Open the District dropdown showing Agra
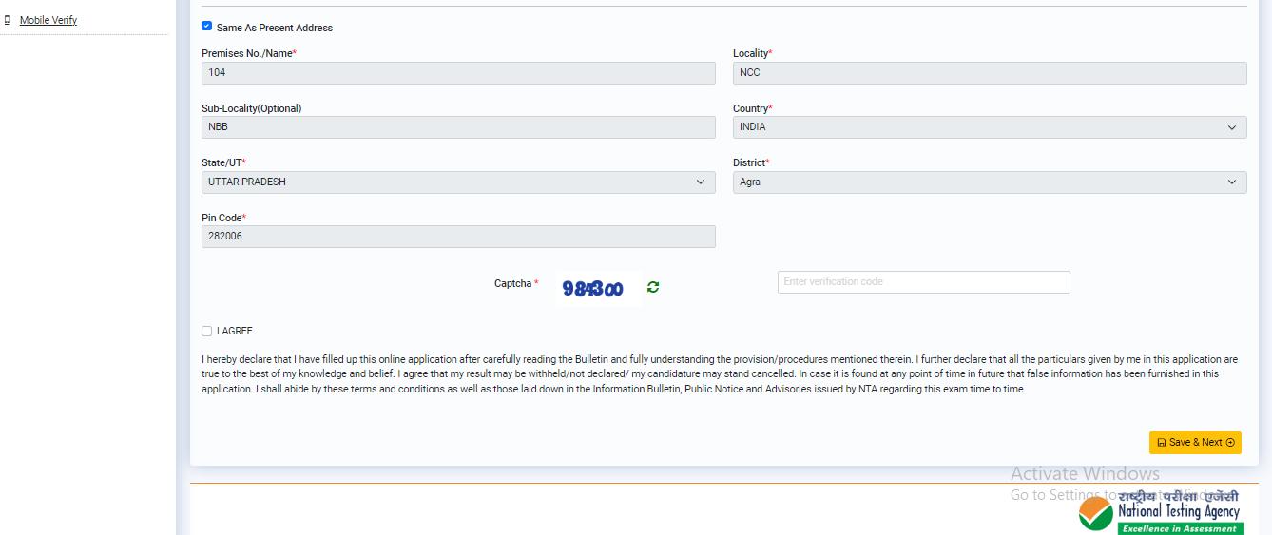 tap(989, 182)
